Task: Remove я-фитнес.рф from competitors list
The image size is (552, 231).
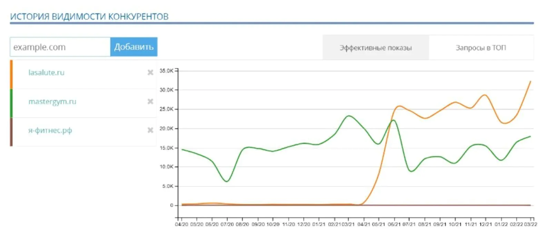Action: coord(150,130)
